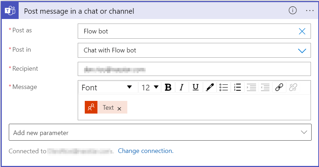This screenshot has height=167, width=319.
Task: Open the Add new parameter dropdown
Action: coord(160,132)
